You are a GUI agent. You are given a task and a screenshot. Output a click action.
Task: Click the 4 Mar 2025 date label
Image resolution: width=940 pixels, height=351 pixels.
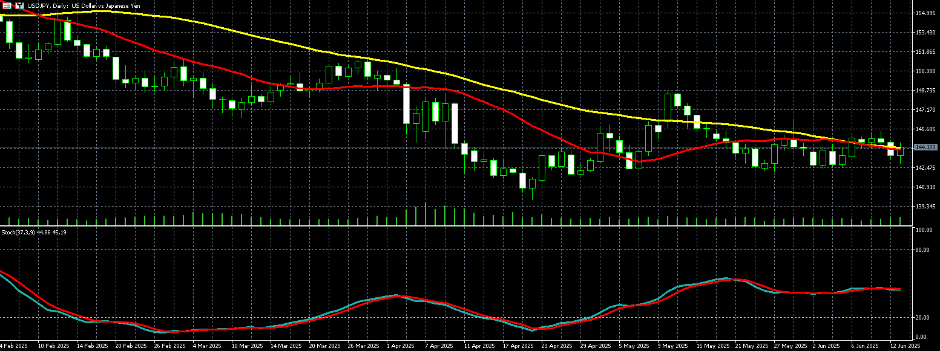pyautogui.click(x=208, y=347)
